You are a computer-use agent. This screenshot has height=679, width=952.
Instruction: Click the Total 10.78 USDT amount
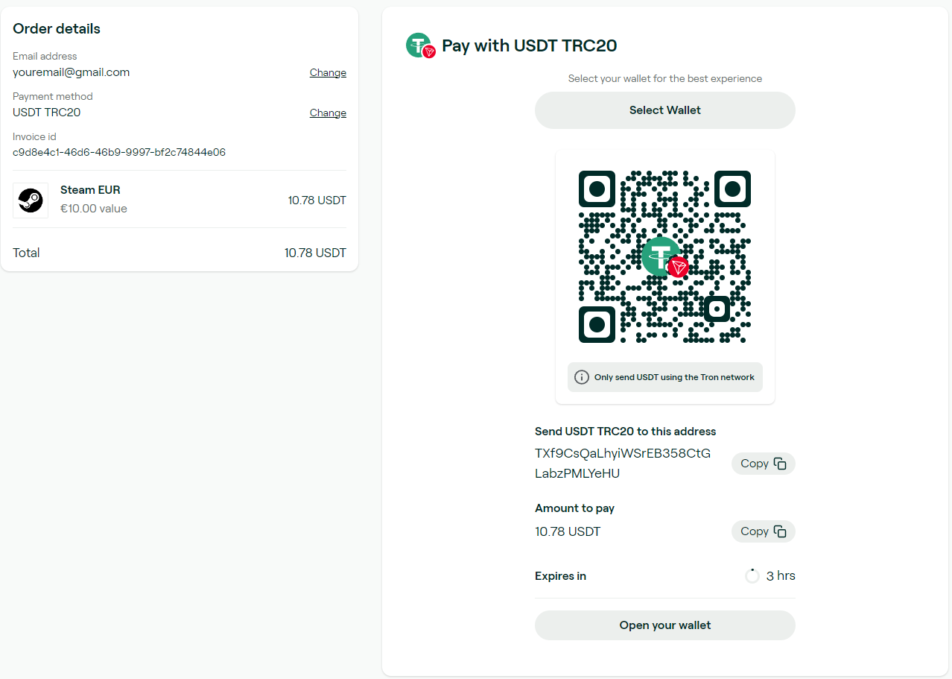[315, 253]
